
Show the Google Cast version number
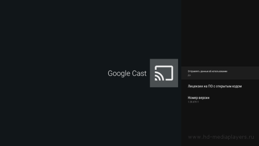[x=220, y=99]
